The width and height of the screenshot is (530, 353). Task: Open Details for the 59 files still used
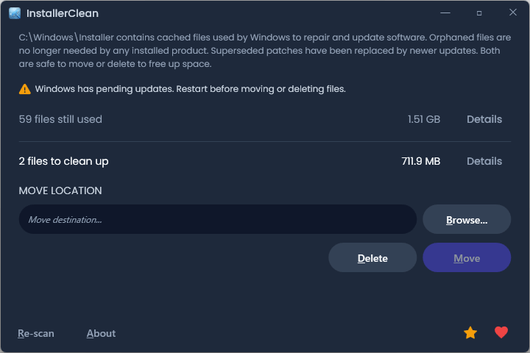(484, 119)
